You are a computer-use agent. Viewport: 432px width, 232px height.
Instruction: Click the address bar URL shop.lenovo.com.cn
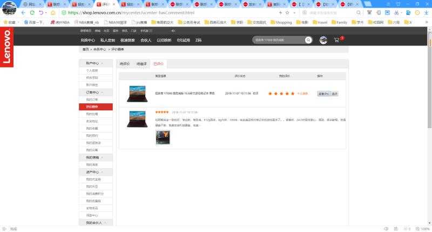pos(131,12)
